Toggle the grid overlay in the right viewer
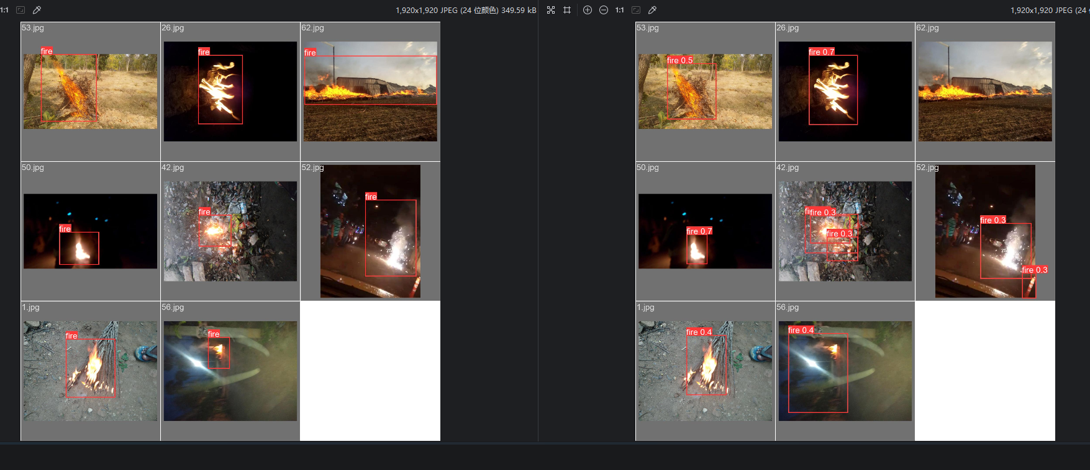The height and width of the screenshot is (470, 1090). [x=567, y=10]
